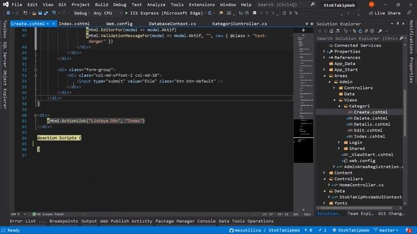The image size is (417, 234).
Task: Select HomeController.cs in Solution Explorer
Action: [361, 185]
